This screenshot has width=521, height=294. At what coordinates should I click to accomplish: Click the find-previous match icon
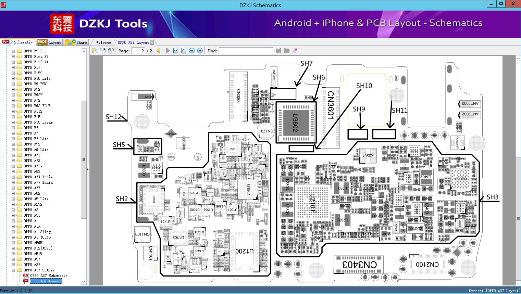tap(278, 51)
